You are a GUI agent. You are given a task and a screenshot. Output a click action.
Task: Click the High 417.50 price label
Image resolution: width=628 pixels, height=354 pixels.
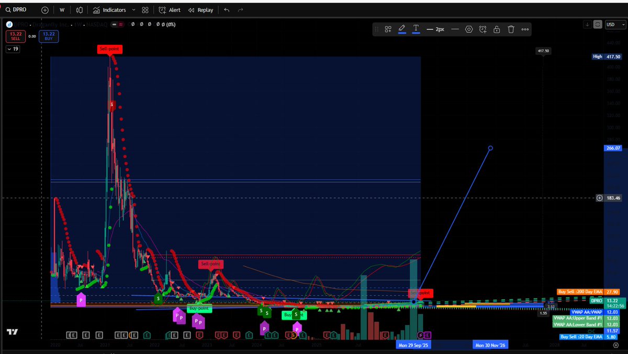pos(606,56)
